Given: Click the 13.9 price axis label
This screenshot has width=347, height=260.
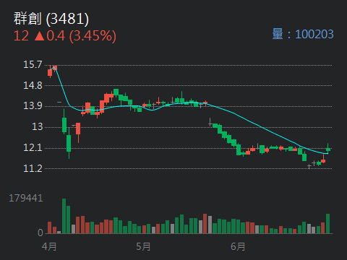Looking at the screenshot, I should [33, 105].
